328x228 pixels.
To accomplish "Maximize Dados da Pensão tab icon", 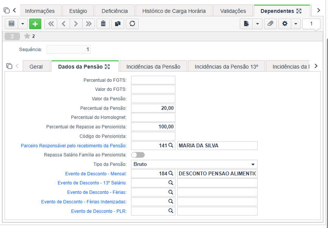I will click(107, 67).
